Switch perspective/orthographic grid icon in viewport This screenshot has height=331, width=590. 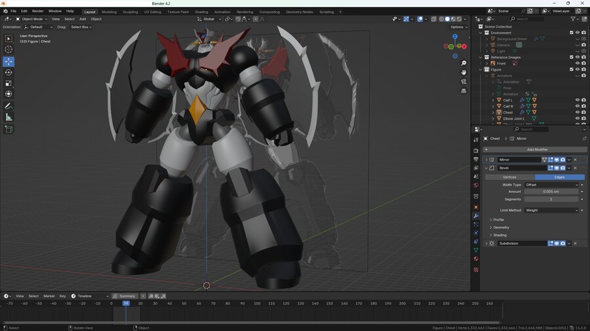click(x=463, y=91)
